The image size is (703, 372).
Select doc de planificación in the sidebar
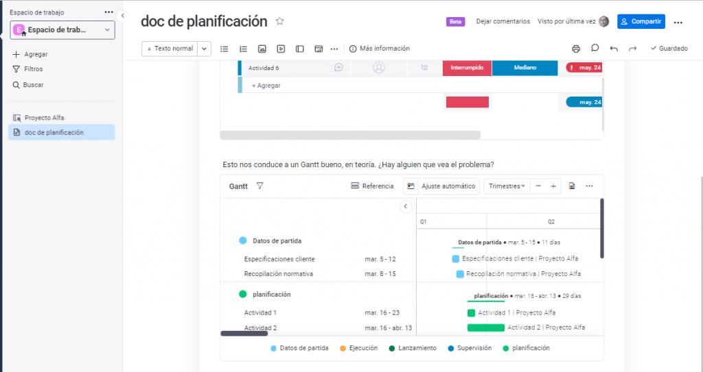pyautogui.click(x=54, y=132)
